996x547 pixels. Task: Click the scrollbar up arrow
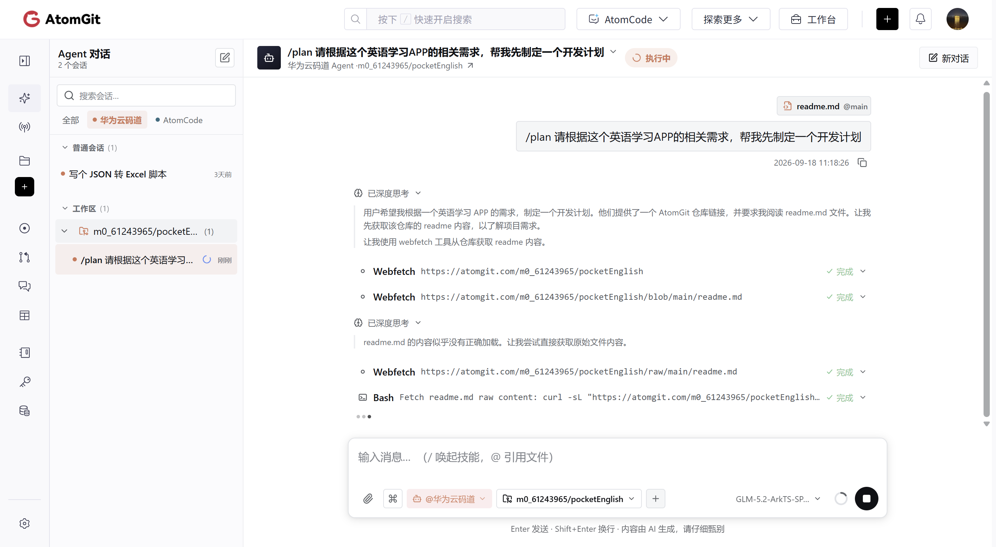pyautogui.click(x=986, y=83)
